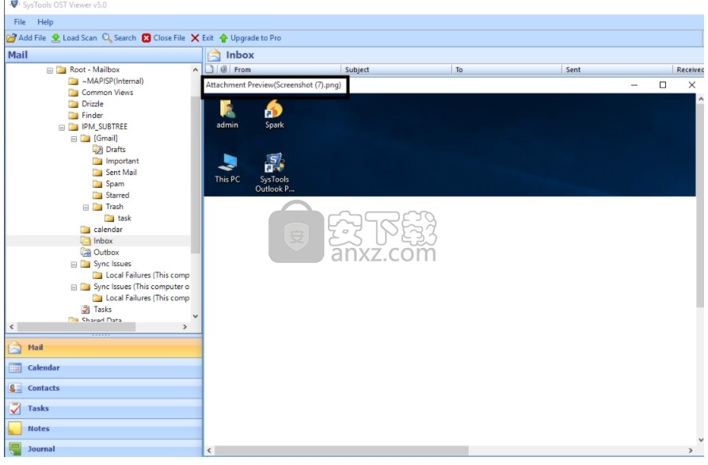The image size is (708, 465).
Task: Switch to Mail navigation pane
Action: tap(104, 348)
